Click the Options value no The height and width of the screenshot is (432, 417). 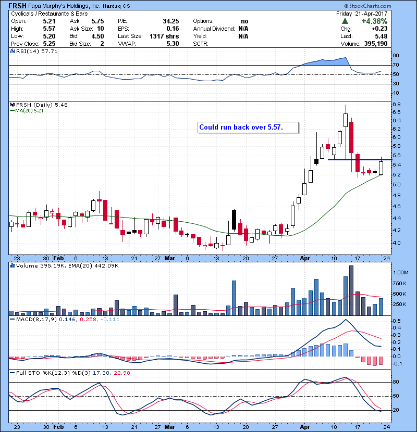(244, 21)
